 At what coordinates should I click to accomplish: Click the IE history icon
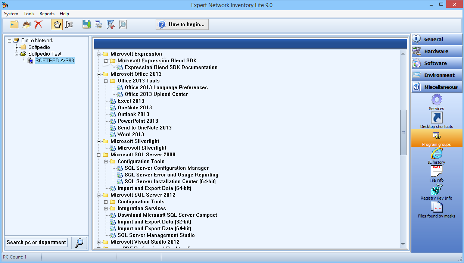point(436,153)
